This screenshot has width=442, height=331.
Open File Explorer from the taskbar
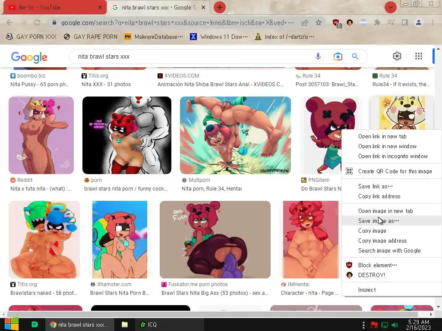(125, 325)
